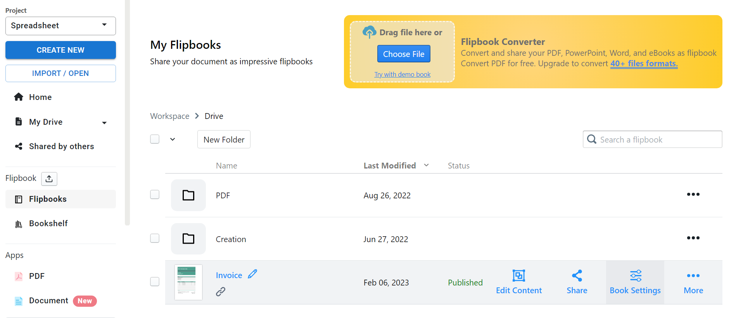Open three-dot menu for Creation folder
The height and width of the screenshot is (318, 736).
click(693, 238)
